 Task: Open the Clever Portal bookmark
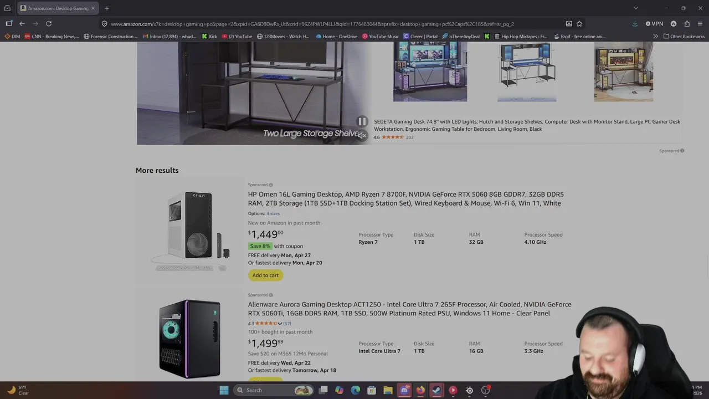click(x=420, y=37)
